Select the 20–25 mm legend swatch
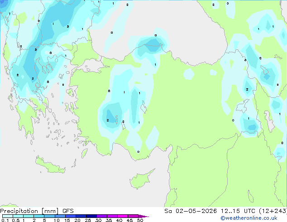The image size is (287, 222). [x=81, y=216]
